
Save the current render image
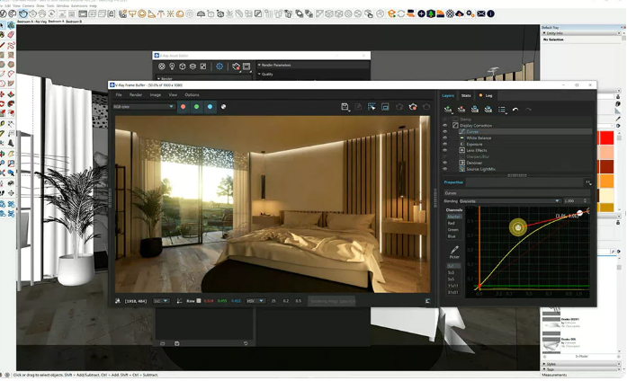[x=345, y=107]
